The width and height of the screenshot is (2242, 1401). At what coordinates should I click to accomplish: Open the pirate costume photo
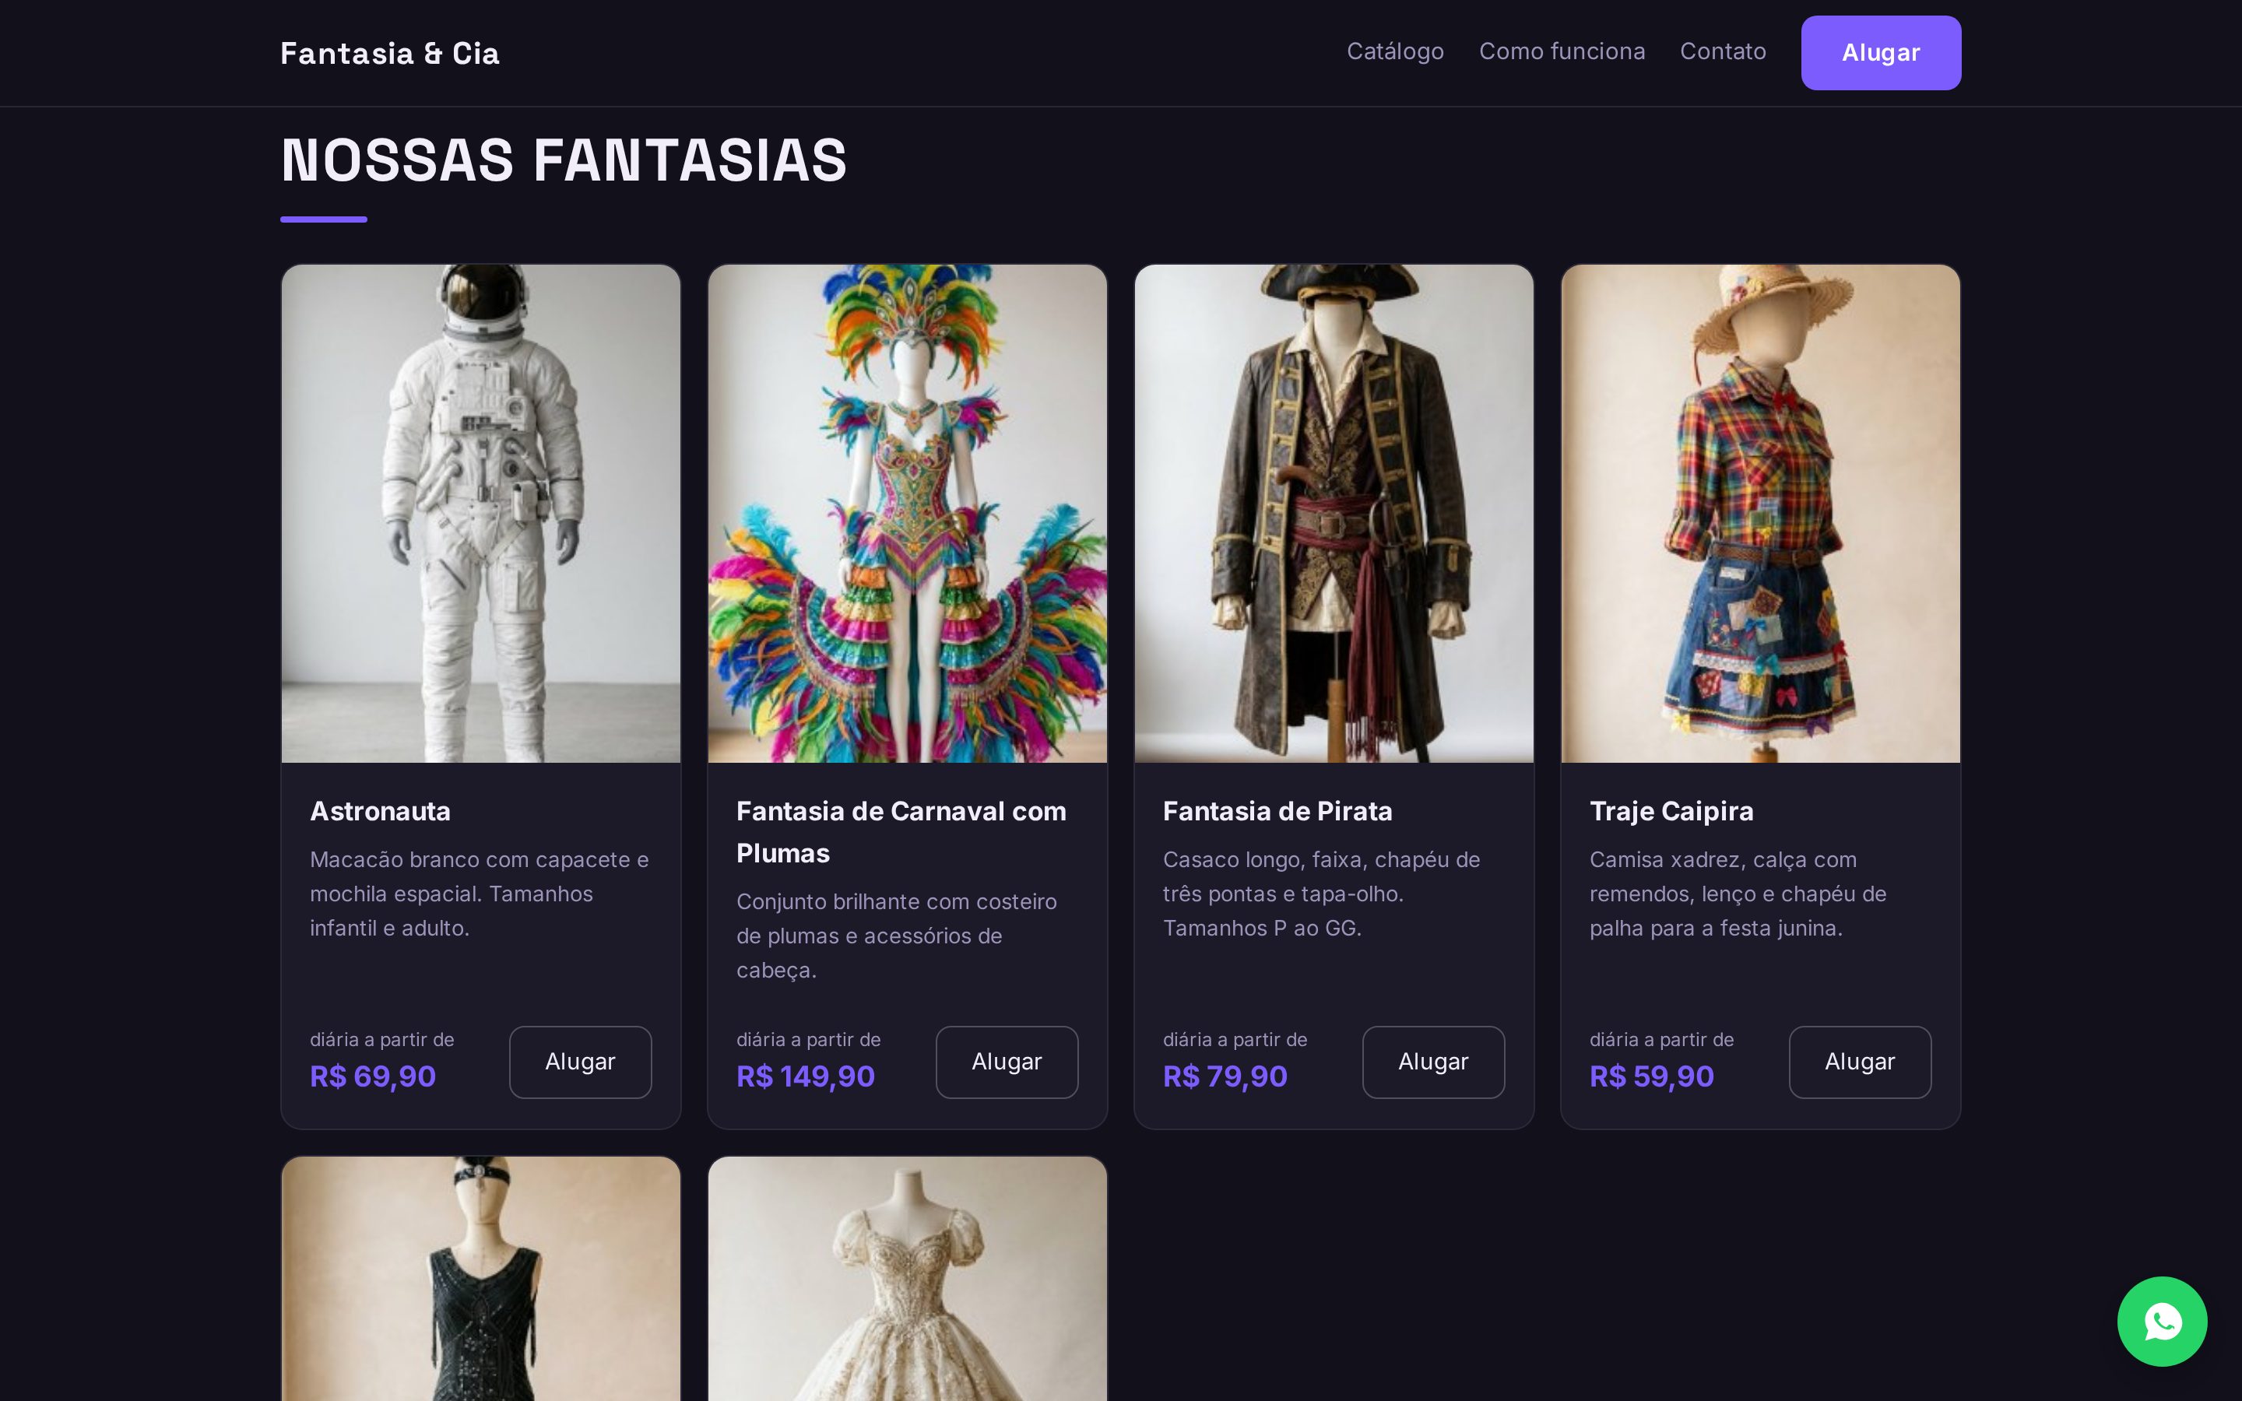(1334, 514)
